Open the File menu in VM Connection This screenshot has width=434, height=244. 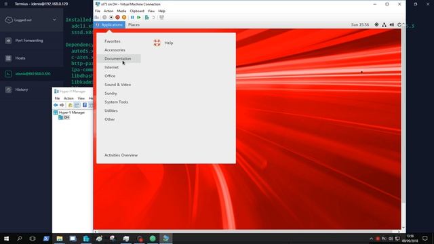98,11
